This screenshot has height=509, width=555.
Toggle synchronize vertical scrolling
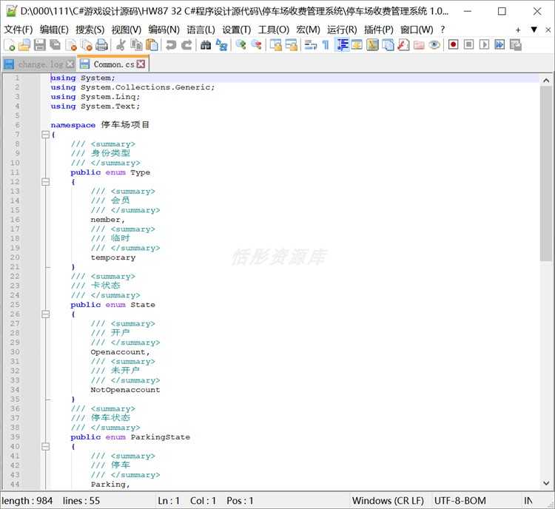tap(276, 45)
